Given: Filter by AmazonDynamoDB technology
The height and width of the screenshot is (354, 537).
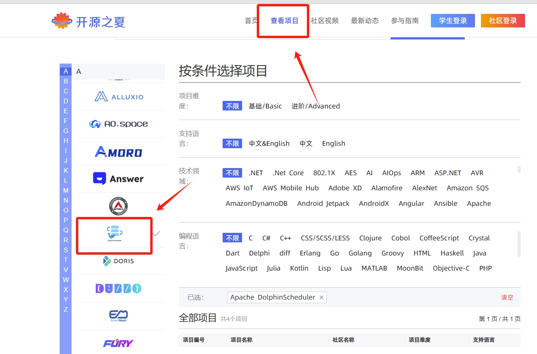Looking at the screenshot, I should [x=257, y=203].
